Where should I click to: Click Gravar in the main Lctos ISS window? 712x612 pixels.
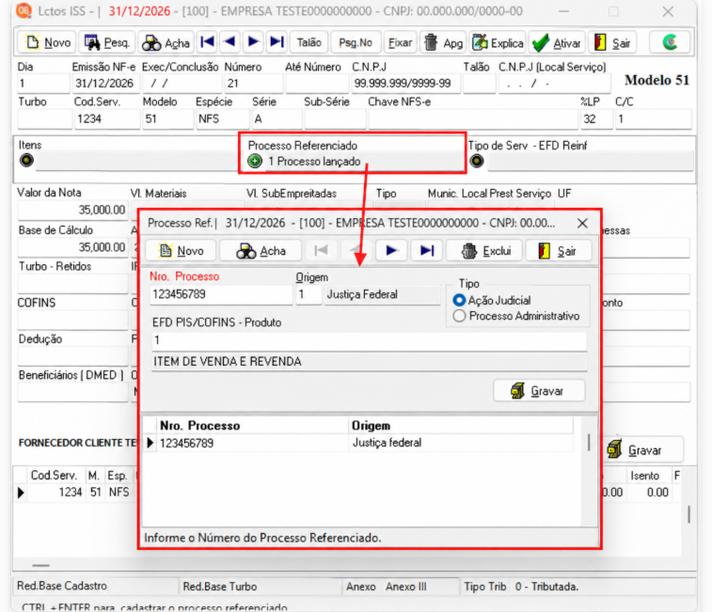pyautogui.click(x=644, y=450)
